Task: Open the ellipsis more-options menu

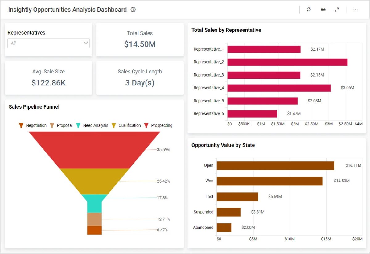Action: [x=355, y=10]
